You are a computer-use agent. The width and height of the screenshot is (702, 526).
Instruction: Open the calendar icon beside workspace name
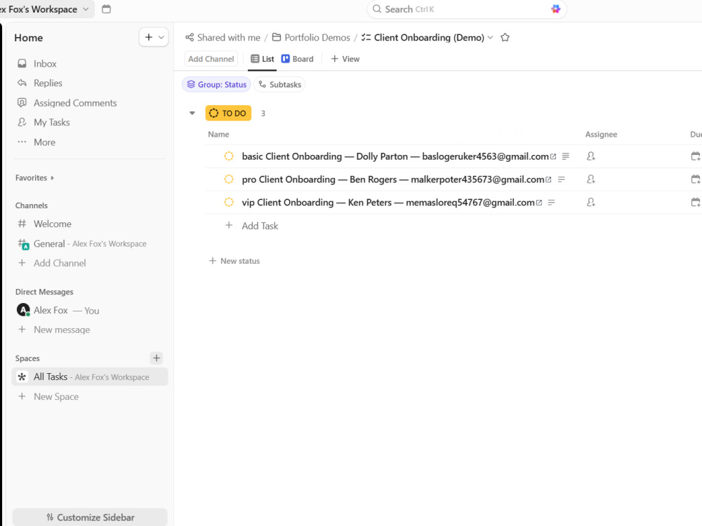click(106, 9)
